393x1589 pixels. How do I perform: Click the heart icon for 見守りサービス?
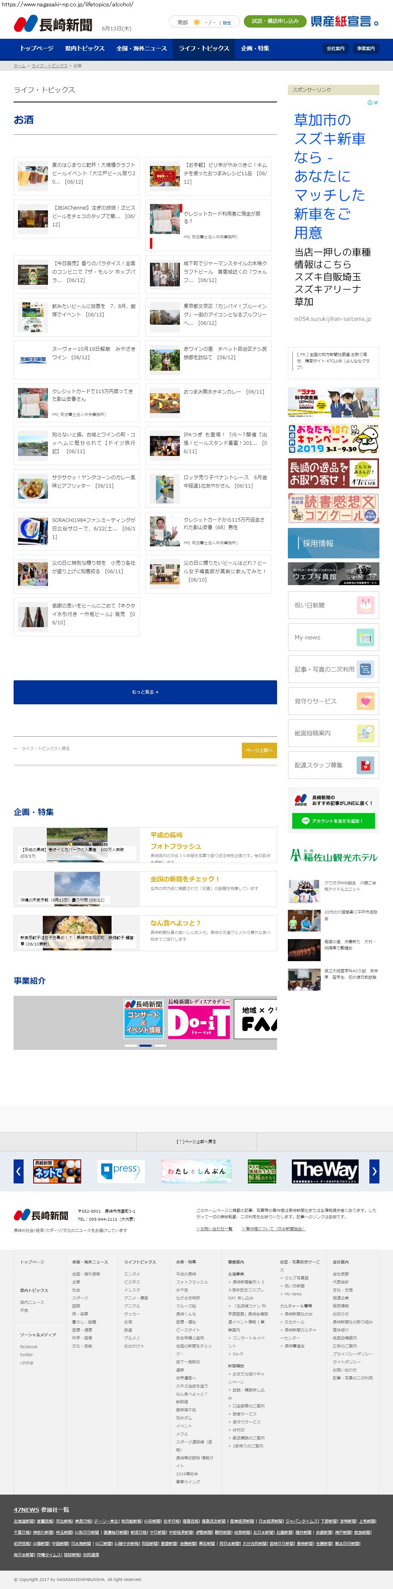[x=365, y=702]
